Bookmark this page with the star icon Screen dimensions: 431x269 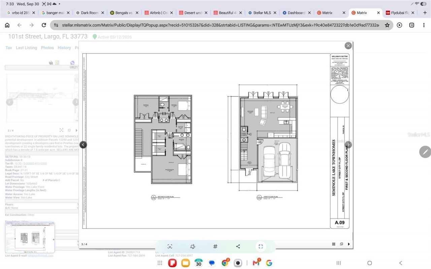[387, 25]
